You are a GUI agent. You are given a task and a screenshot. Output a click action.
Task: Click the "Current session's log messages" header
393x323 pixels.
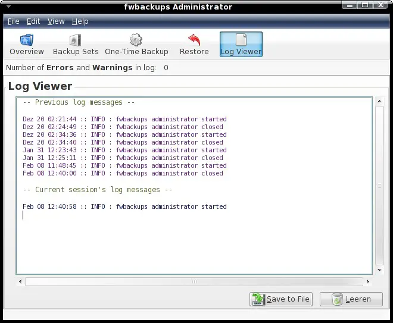tap(98, 190)
